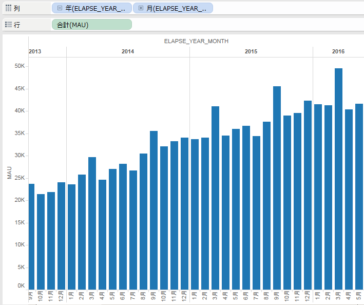Image resolution: width=364 pixels, height=305 pixels.
Task: Select the tallest March 2016 bar
Action: click(x=338, y=179)
